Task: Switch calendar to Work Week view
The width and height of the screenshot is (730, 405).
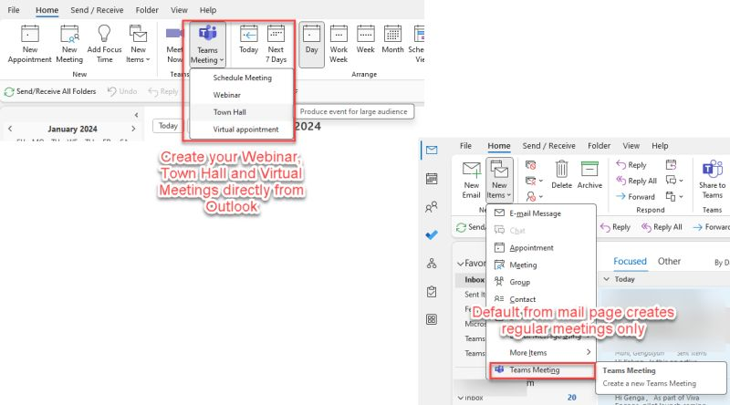Action: coord(339,44)
